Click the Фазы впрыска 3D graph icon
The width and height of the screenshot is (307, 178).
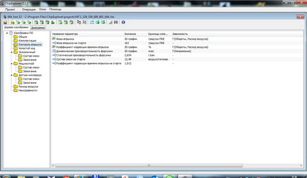54,39
